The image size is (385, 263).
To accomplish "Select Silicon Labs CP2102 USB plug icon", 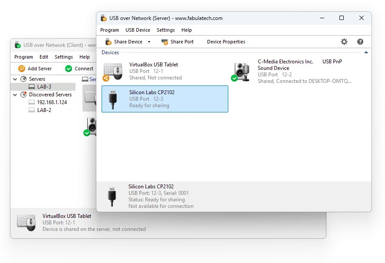I will click(113, 99).
